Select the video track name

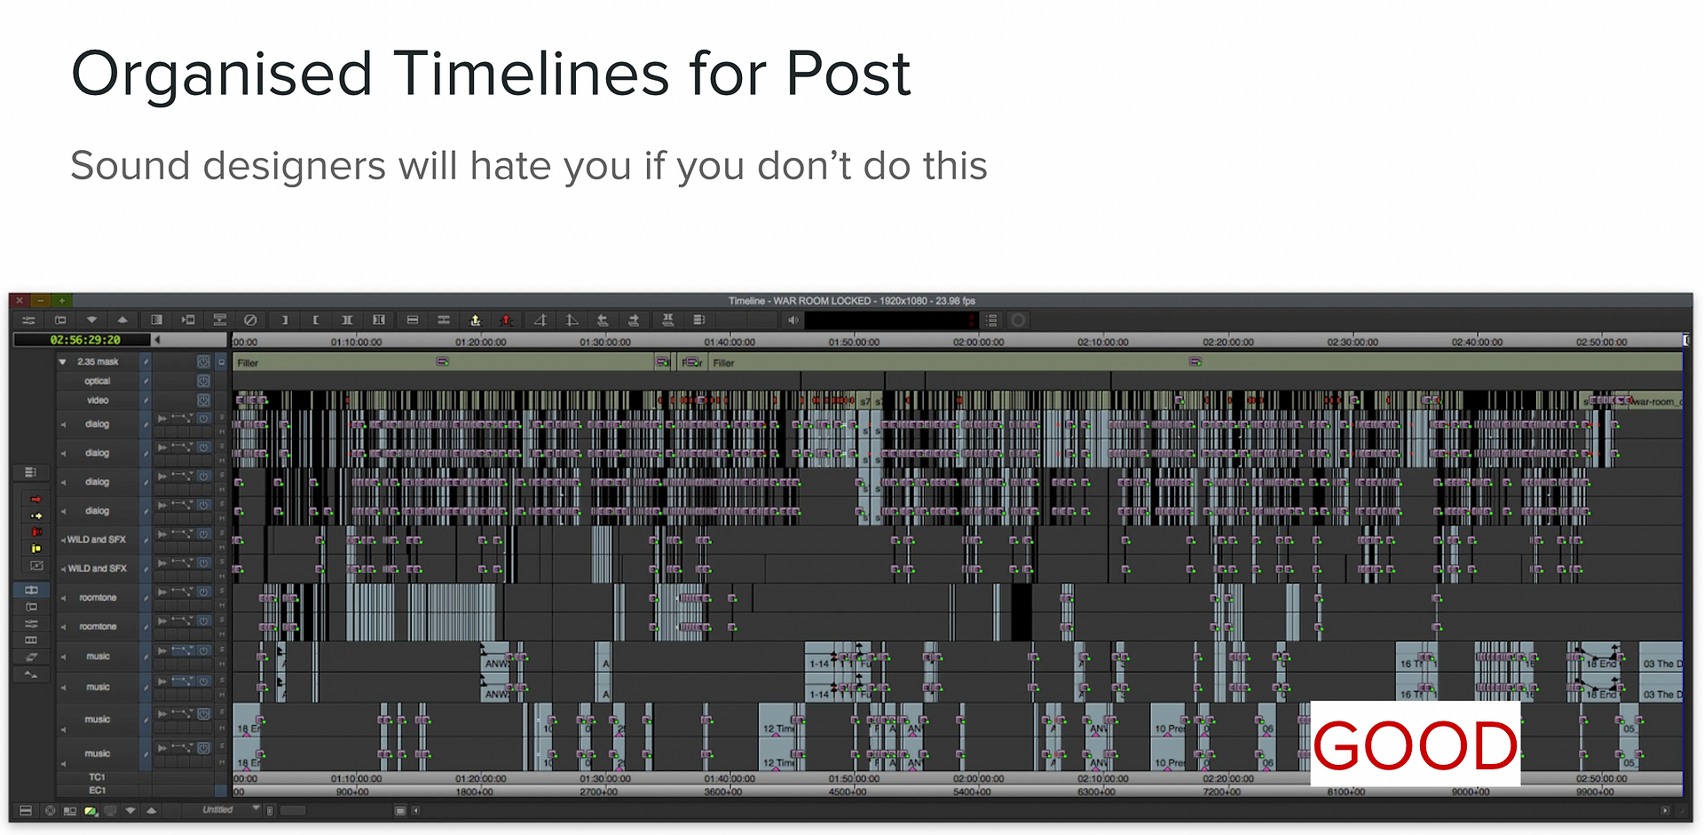click(98, 400)
